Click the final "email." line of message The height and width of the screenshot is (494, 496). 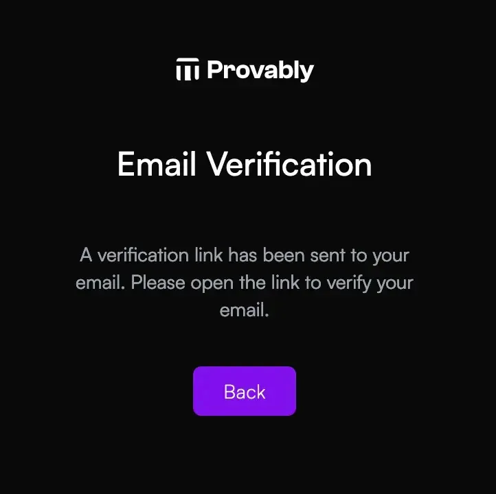(245, 311)
